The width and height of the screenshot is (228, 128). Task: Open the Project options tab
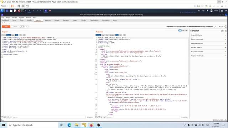[94, 20]
